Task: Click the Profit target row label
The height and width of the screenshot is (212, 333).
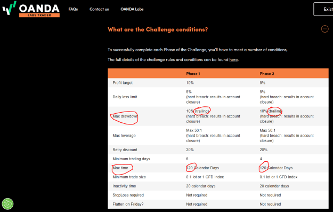Action: (123, 83)
